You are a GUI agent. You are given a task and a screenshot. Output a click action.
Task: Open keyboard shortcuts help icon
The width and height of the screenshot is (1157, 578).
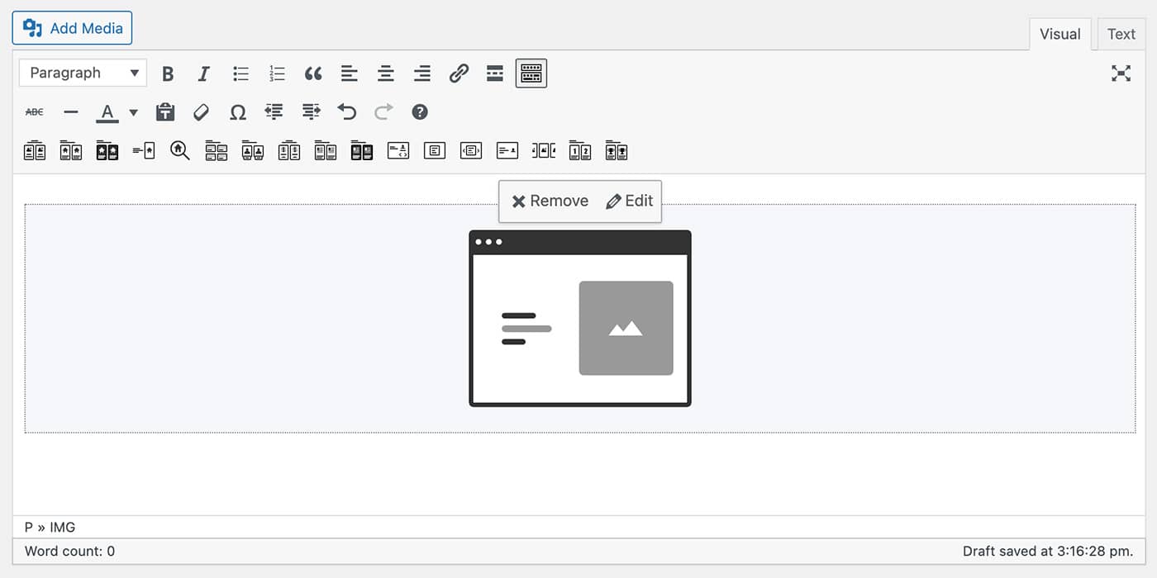click(x=420, y=112)
